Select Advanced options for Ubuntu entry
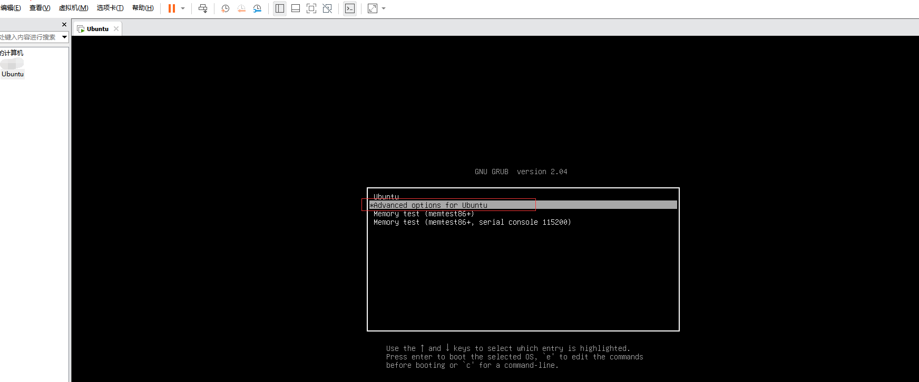This screenshot has width=919, height=382. (523, 205)
